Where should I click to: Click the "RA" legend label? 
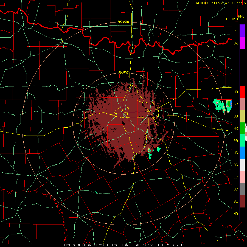[x=235, y=141]
